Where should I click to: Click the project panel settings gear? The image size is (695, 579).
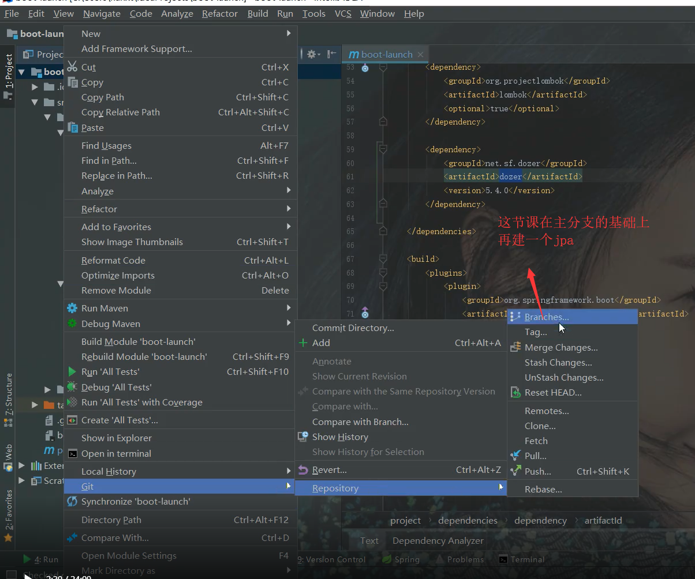pos(312,54)
